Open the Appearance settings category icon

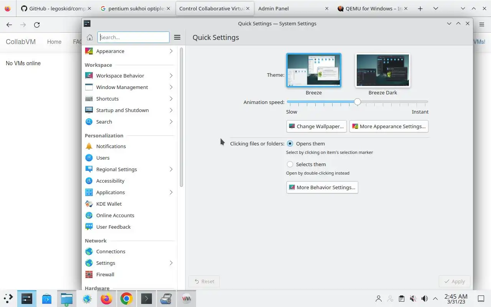click(x=89, y=51)
